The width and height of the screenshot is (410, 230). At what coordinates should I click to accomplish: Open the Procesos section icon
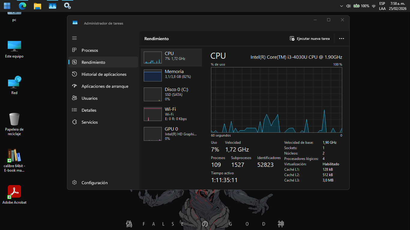click(x=74, y=50)
